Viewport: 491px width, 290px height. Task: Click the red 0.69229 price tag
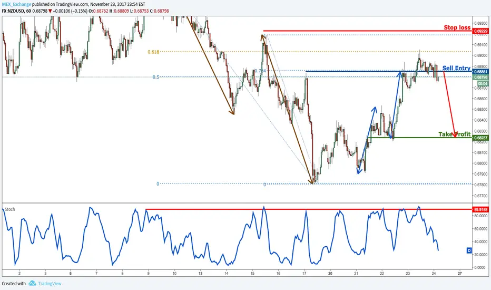[x=480, y=31]
